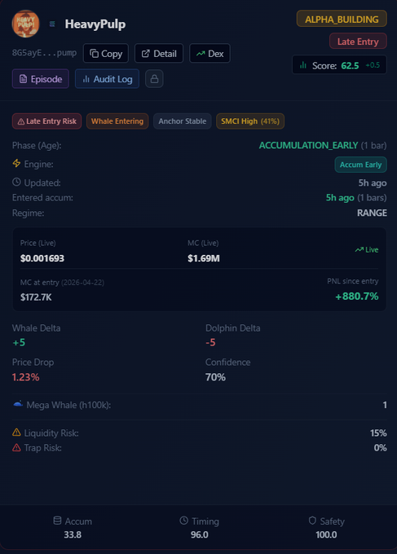This screenshot has height=554, width=397.
Task: Click the Safety shield icon
Action: [312, 521]
